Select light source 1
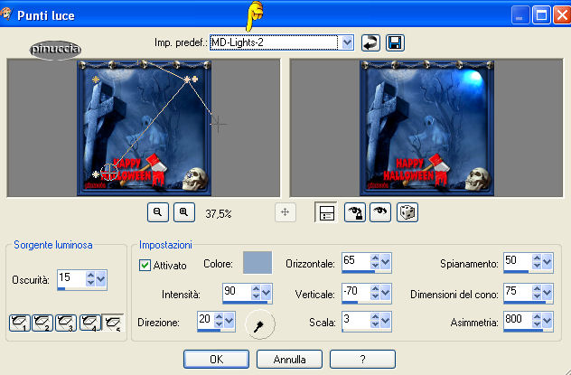The height and width of the screenshot is (375, 571). tap(19, 323)
